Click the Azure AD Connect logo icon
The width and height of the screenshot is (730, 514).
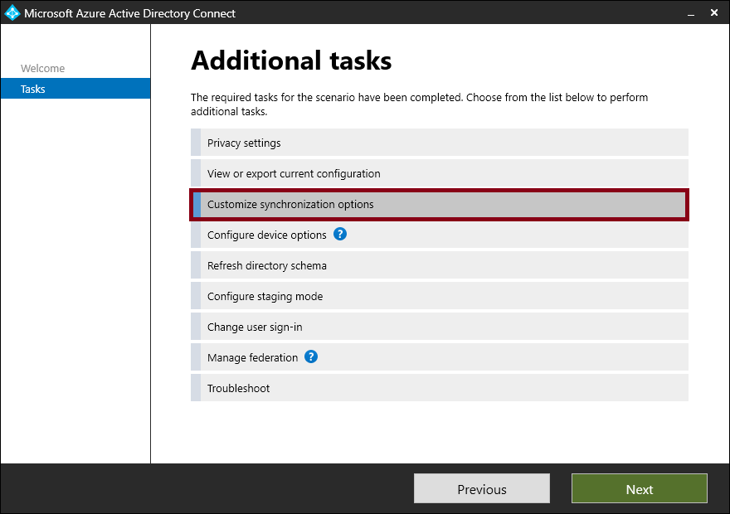tap(12, 12)
